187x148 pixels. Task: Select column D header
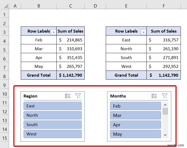point(95,6)
